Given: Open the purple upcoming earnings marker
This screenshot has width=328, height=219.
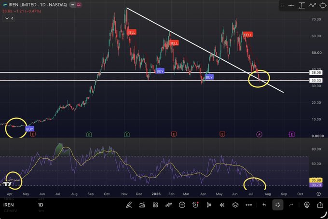Looking at the screenshot, I should [292, 134].
